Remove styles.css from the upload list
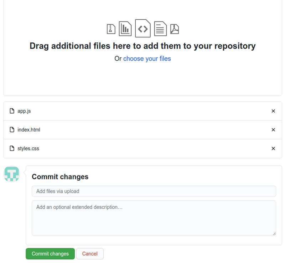This screenshot has height=263, width=285. click(x=273, y=148)
